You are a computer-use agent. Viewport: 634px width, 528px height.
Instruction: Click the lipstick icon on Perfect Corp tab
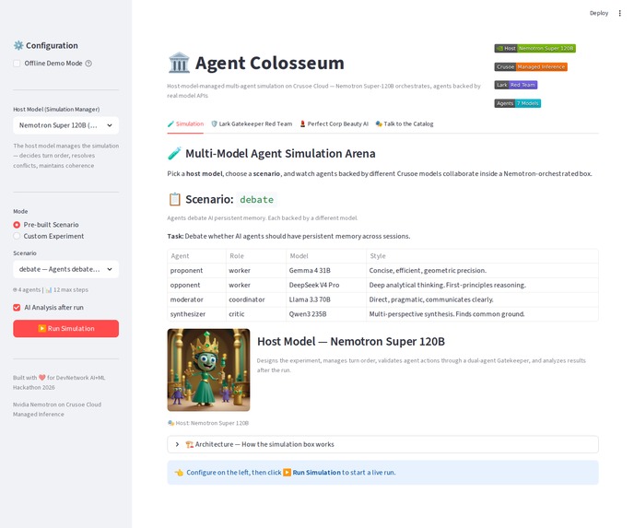(x=302, y=123)
